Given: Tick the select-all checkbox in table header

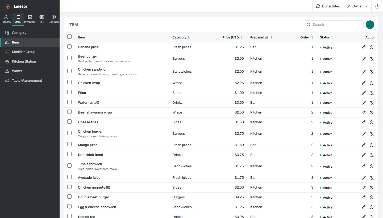Looking at the screenshot, I should pyautogui.click(x=69, y=37).
